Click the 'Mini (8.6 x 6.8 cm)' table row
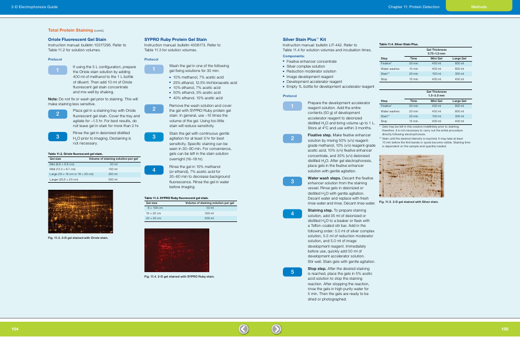The height and width of the screenshot is (337, 520). click(94, 164)
